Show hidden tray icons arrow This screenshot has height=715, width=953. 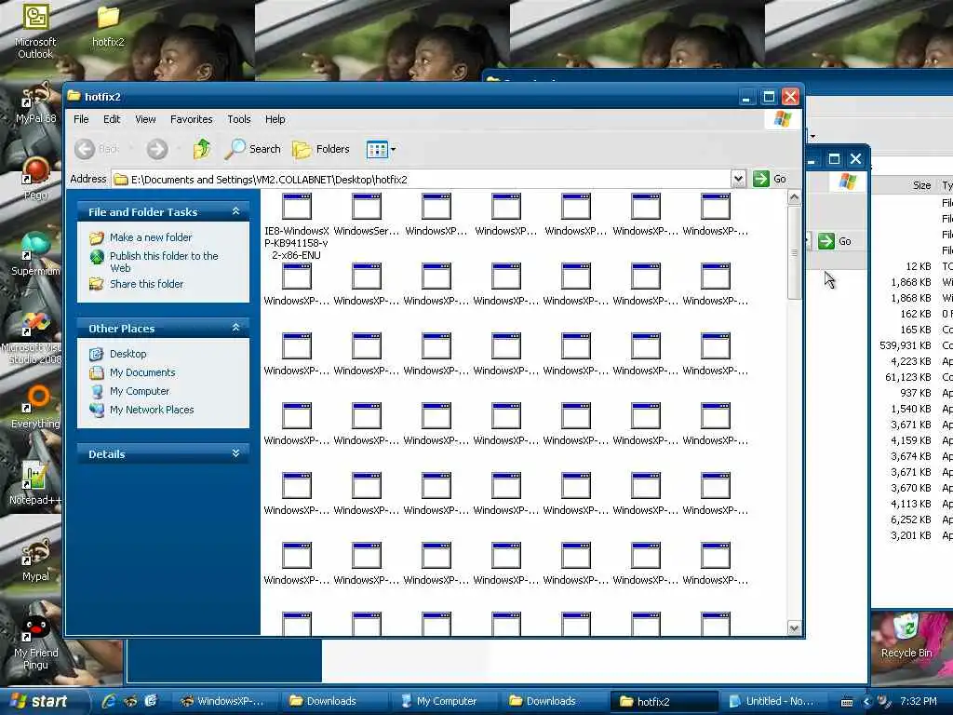pos(866,702)
